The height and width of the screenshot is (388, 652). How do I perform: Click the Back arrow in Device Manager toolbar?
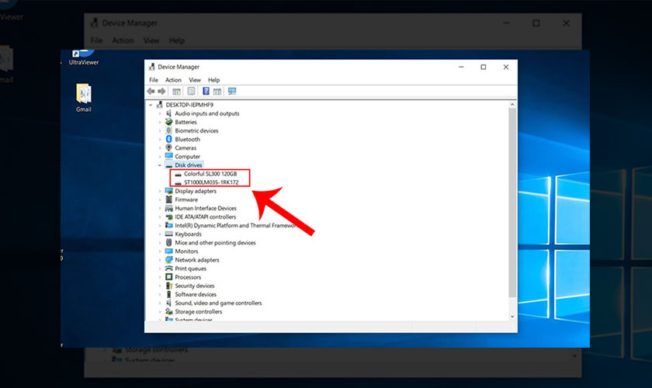151,92
